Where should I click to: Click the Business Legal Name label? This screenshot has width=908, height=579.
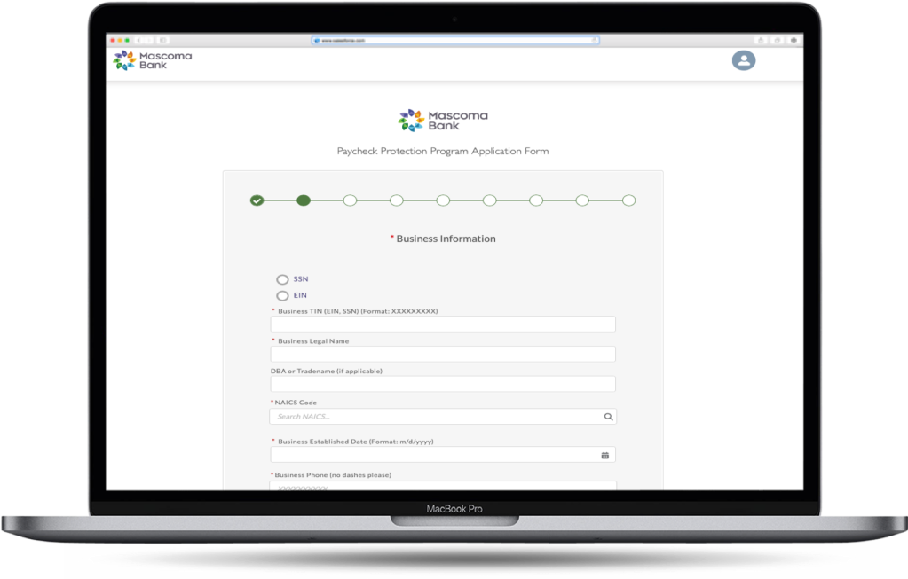[x=313, y=341]
